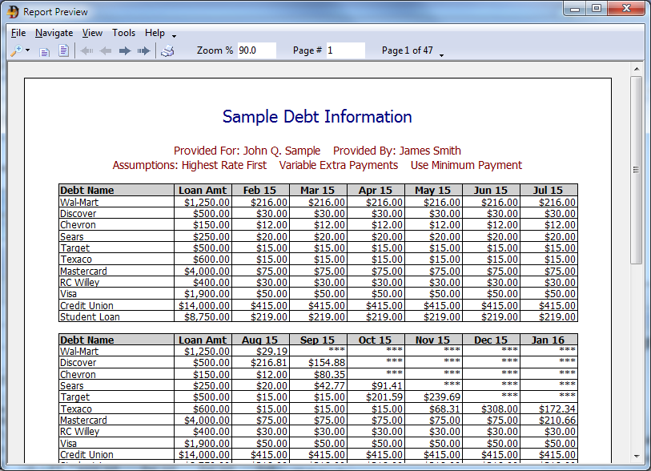The height and width of the screenshot is (471, 651).
Task: Click the Page # input field
Action: tap(345, 50)
